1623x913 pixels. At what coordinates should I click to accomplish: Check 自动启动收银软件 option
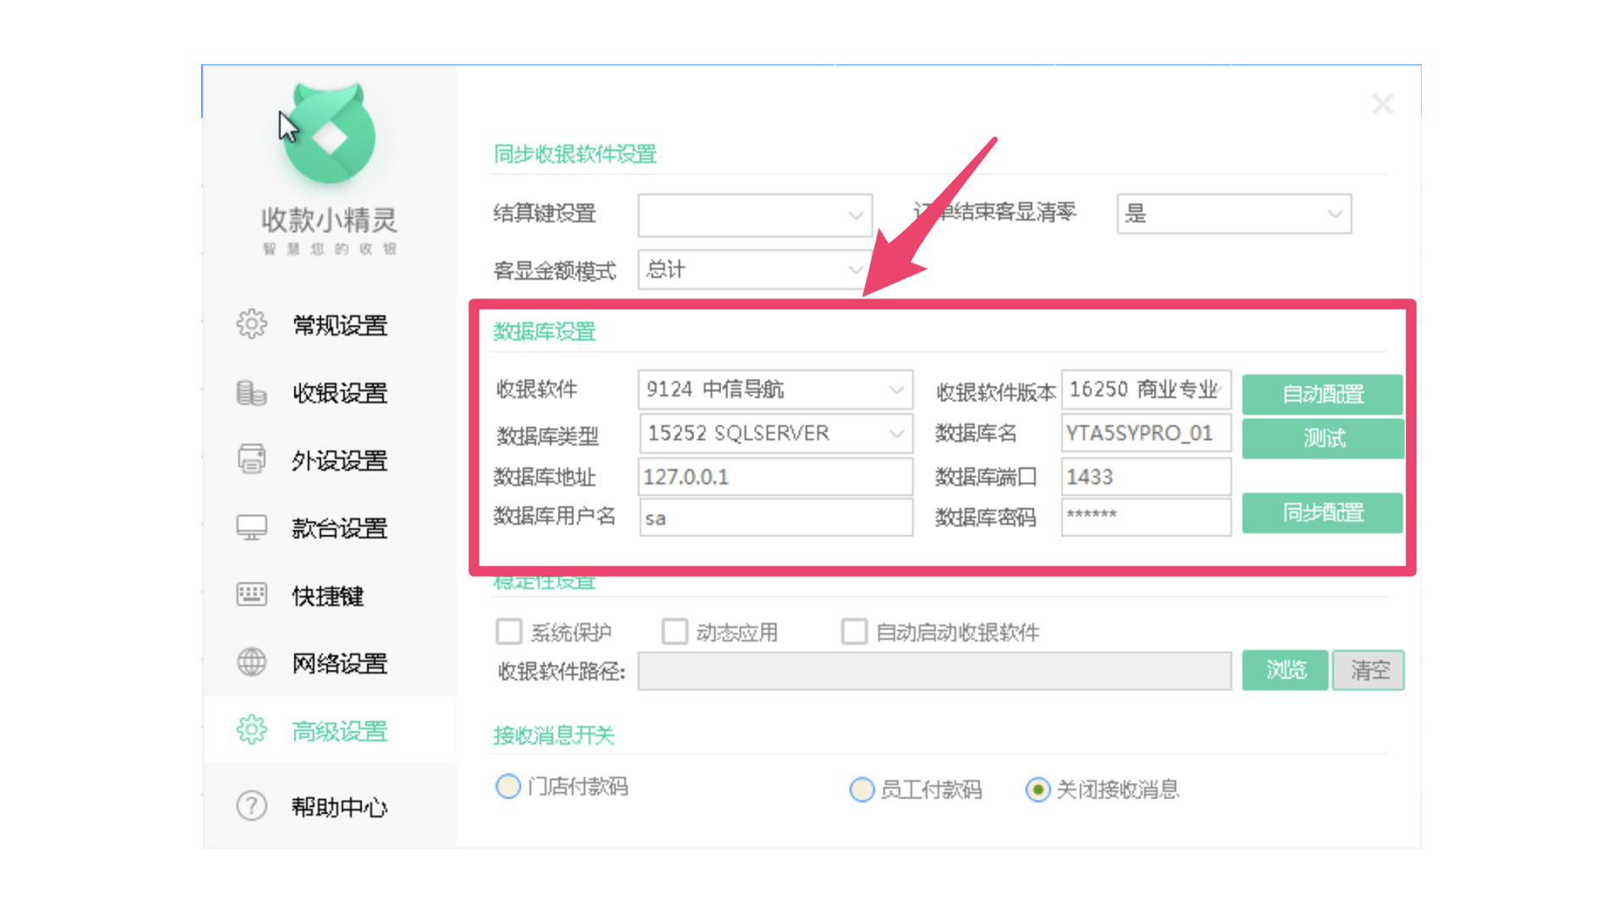(854, 631)
